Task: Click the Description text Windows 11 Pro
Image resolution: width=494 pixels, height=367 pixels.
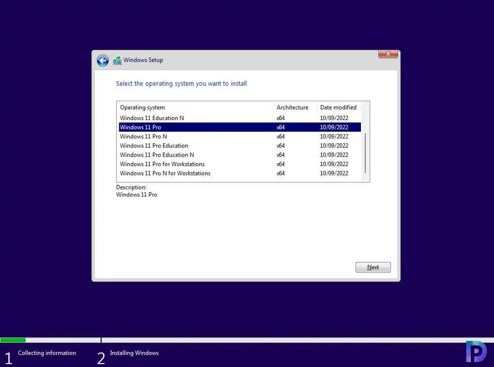Action: tap(136, 195)
